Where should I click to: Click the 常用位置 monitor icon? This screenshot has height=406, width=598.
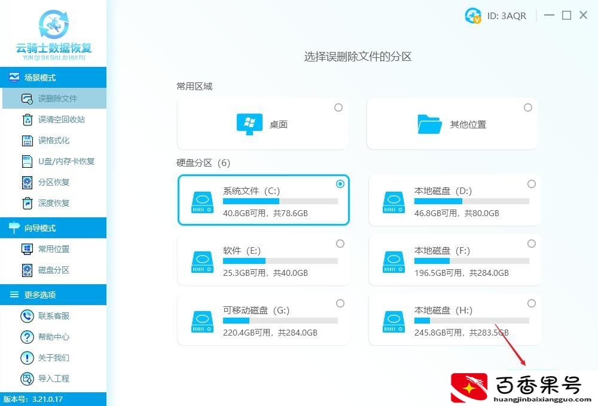(27, 249)
